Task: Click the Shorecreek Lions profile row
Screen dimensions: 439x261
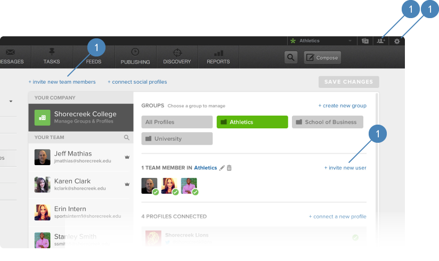Action: point(254,238)
